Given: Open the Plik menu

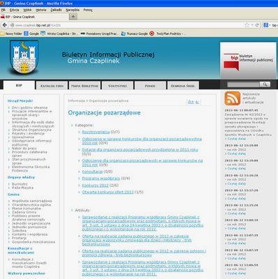Looking at the screenshot, I should point(3,10).
